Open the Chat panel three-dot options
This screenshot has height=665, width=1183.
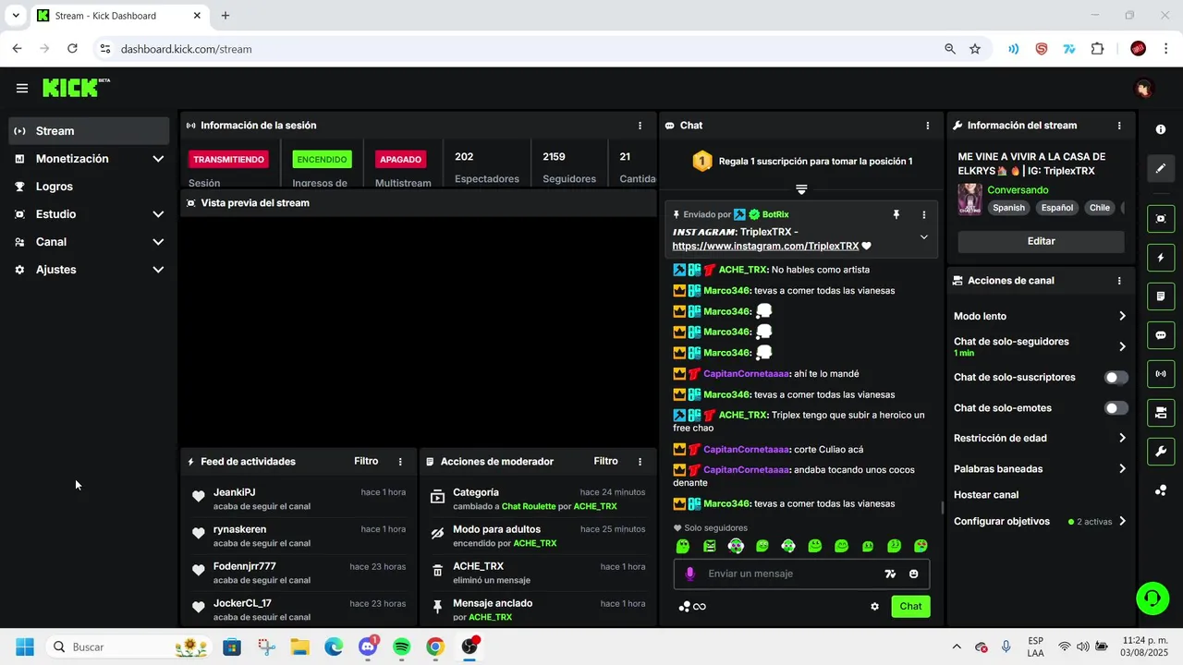click(928, 126)
